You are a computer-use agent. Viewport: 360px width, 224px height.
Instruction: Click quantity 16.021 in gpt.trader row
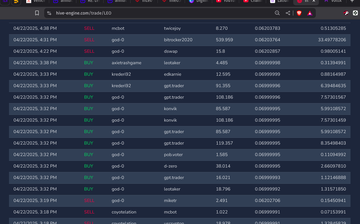tap(223, 178)
